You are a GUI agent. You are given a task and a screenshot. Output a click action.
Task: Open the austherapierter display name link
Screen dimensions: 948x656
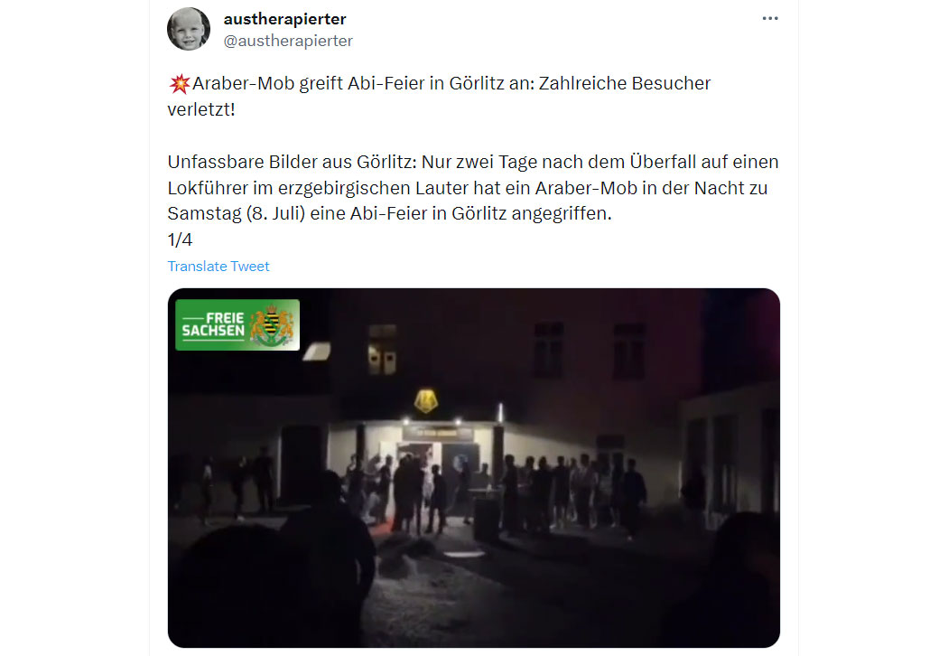click(284, 19)
